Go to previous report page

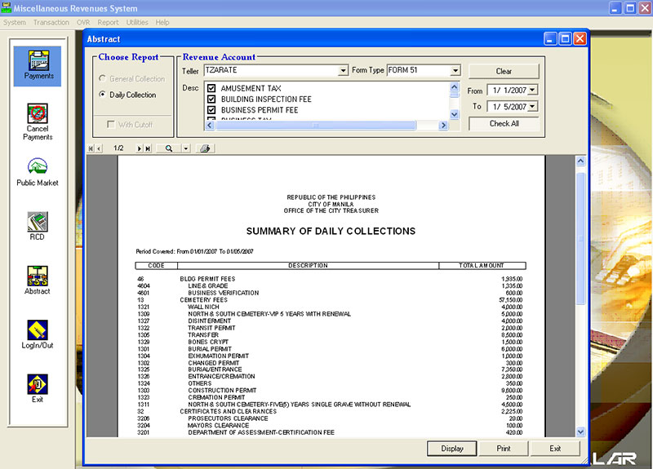point(99,148)
